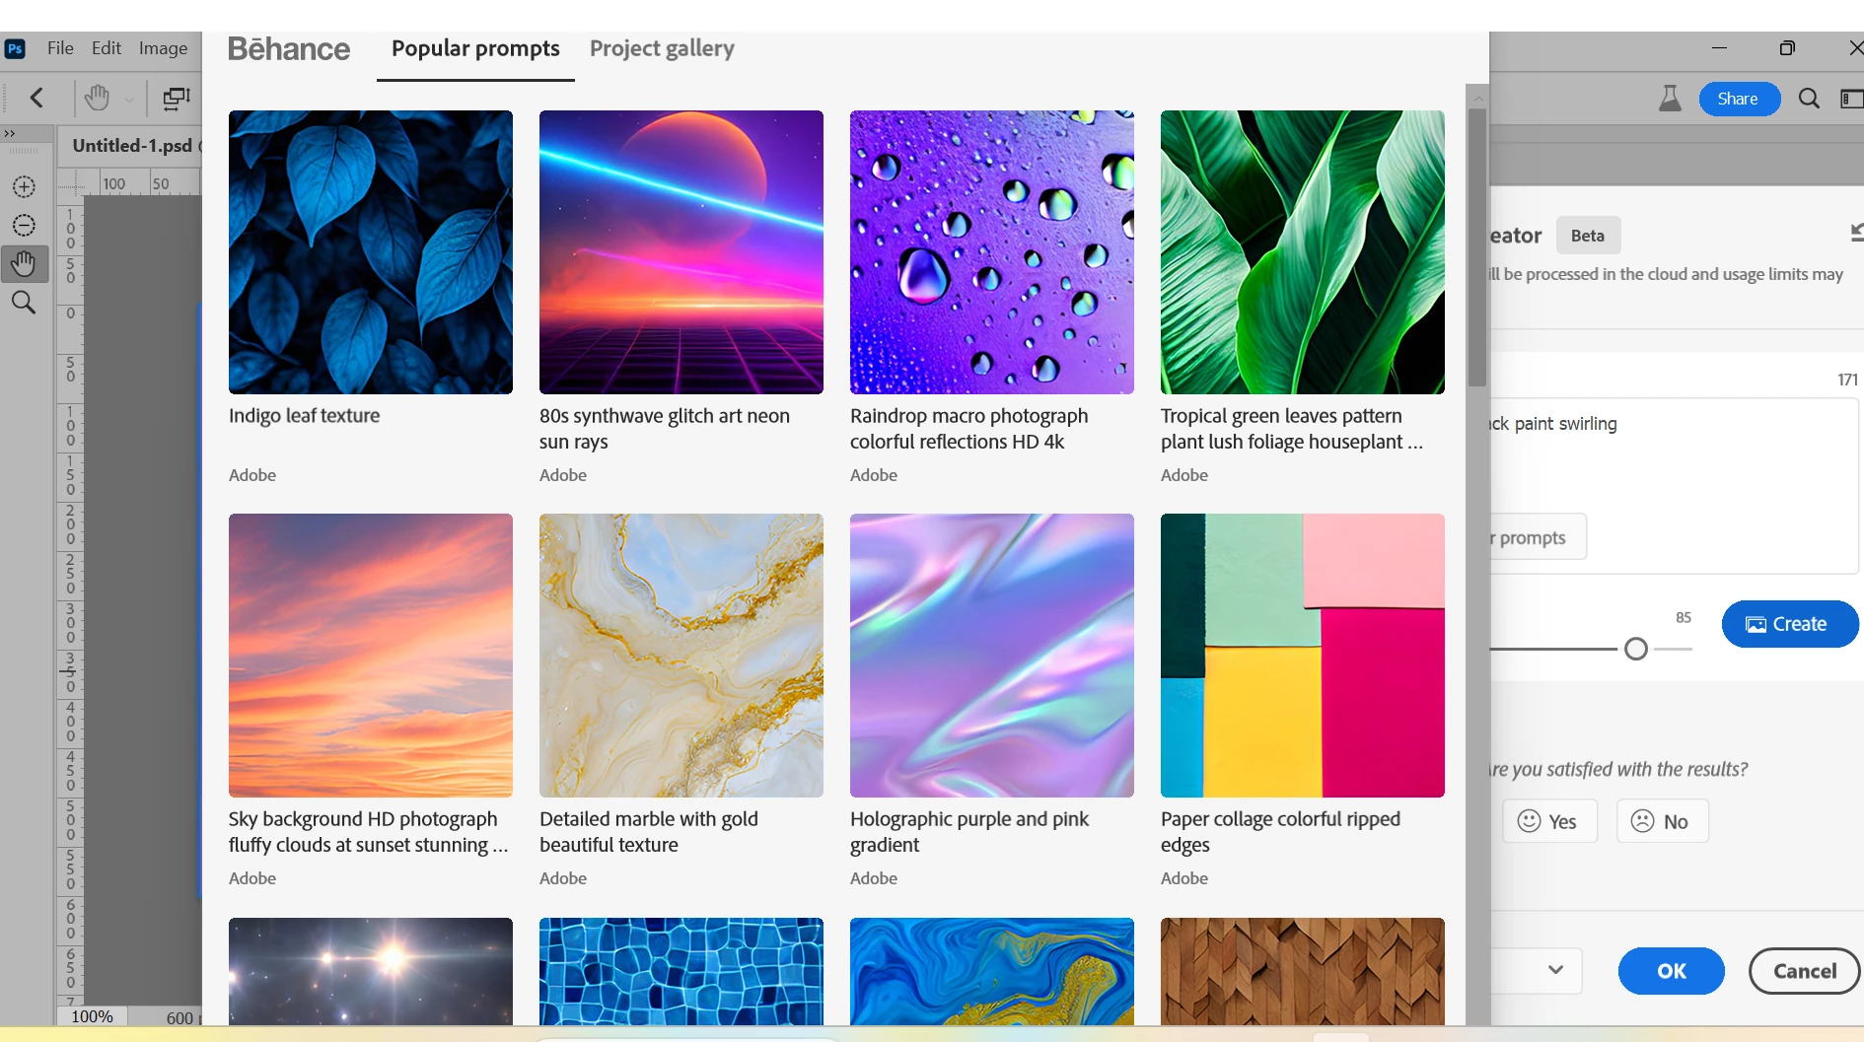Click the 'Detailed marble with gold' caption
Viewport: 1864px width, 1042px height.
649,819
